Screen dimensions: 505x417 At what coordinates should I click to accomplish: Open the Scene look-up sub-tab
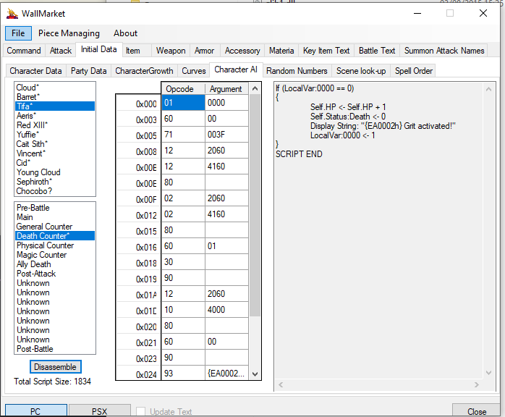(x=361, y=70)
